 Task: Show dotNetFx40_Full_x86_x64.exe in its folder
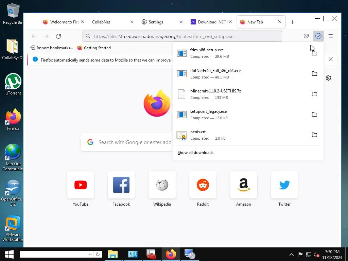[x=314, y=73]
